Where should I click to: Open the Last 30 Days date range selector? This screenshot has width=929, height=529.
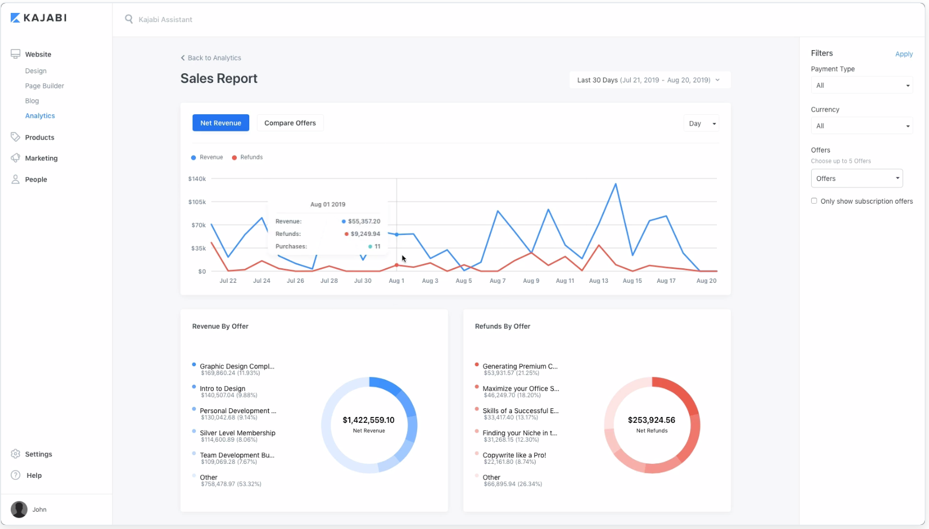pos(649,80)
